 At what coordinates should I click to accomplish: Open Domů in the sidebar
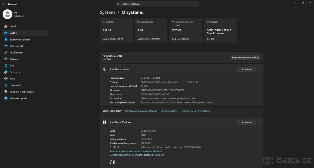tap(25, 26)
